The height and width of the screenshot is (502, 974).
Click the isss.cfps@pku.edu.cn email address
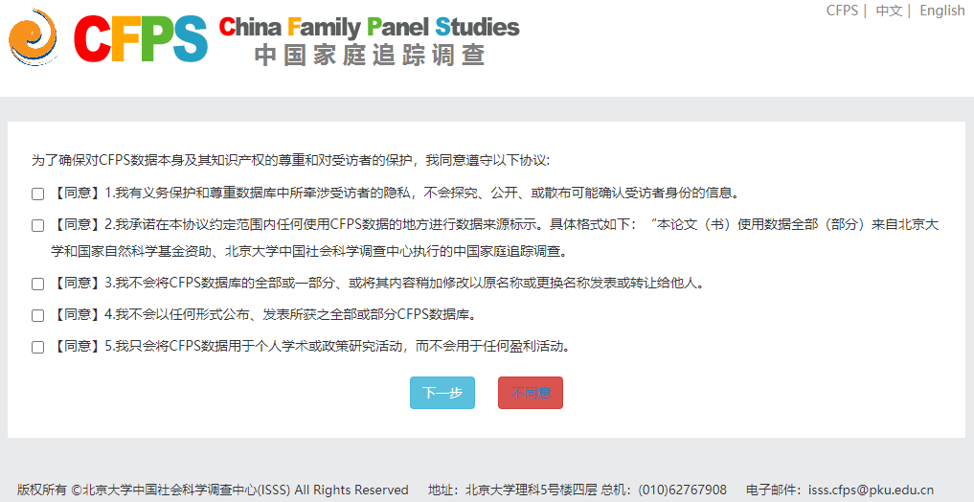coord(871,490)
